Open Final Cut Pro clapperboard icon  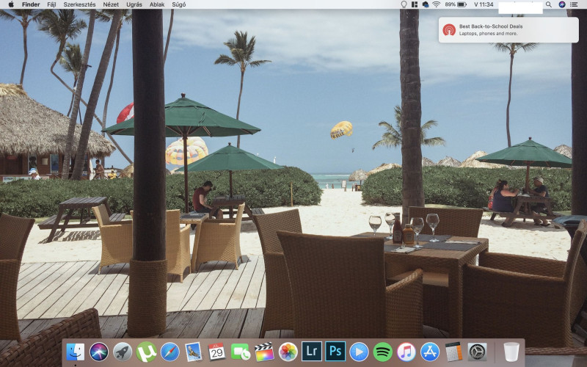pos(264,352)
